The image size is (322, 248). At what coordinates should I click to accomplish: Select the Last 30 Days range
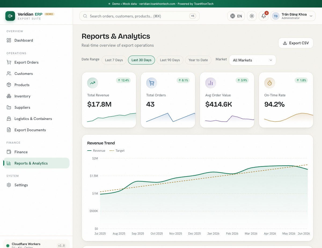[x=141, y=60]
